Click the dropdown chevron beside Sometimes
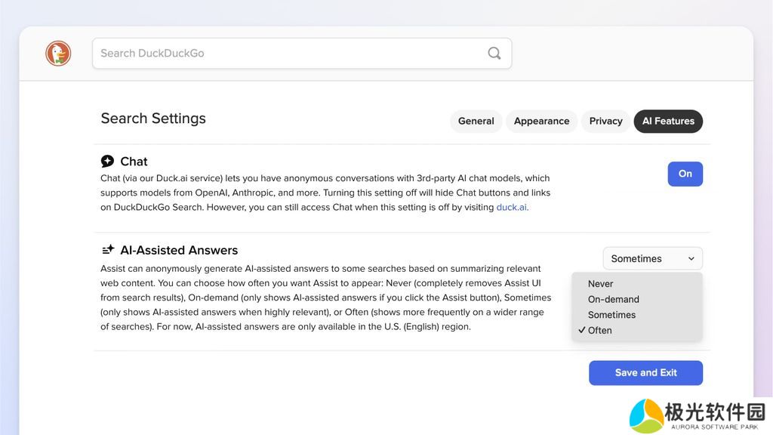This screenshot has width=773, height=435. [x=691, y=258]
